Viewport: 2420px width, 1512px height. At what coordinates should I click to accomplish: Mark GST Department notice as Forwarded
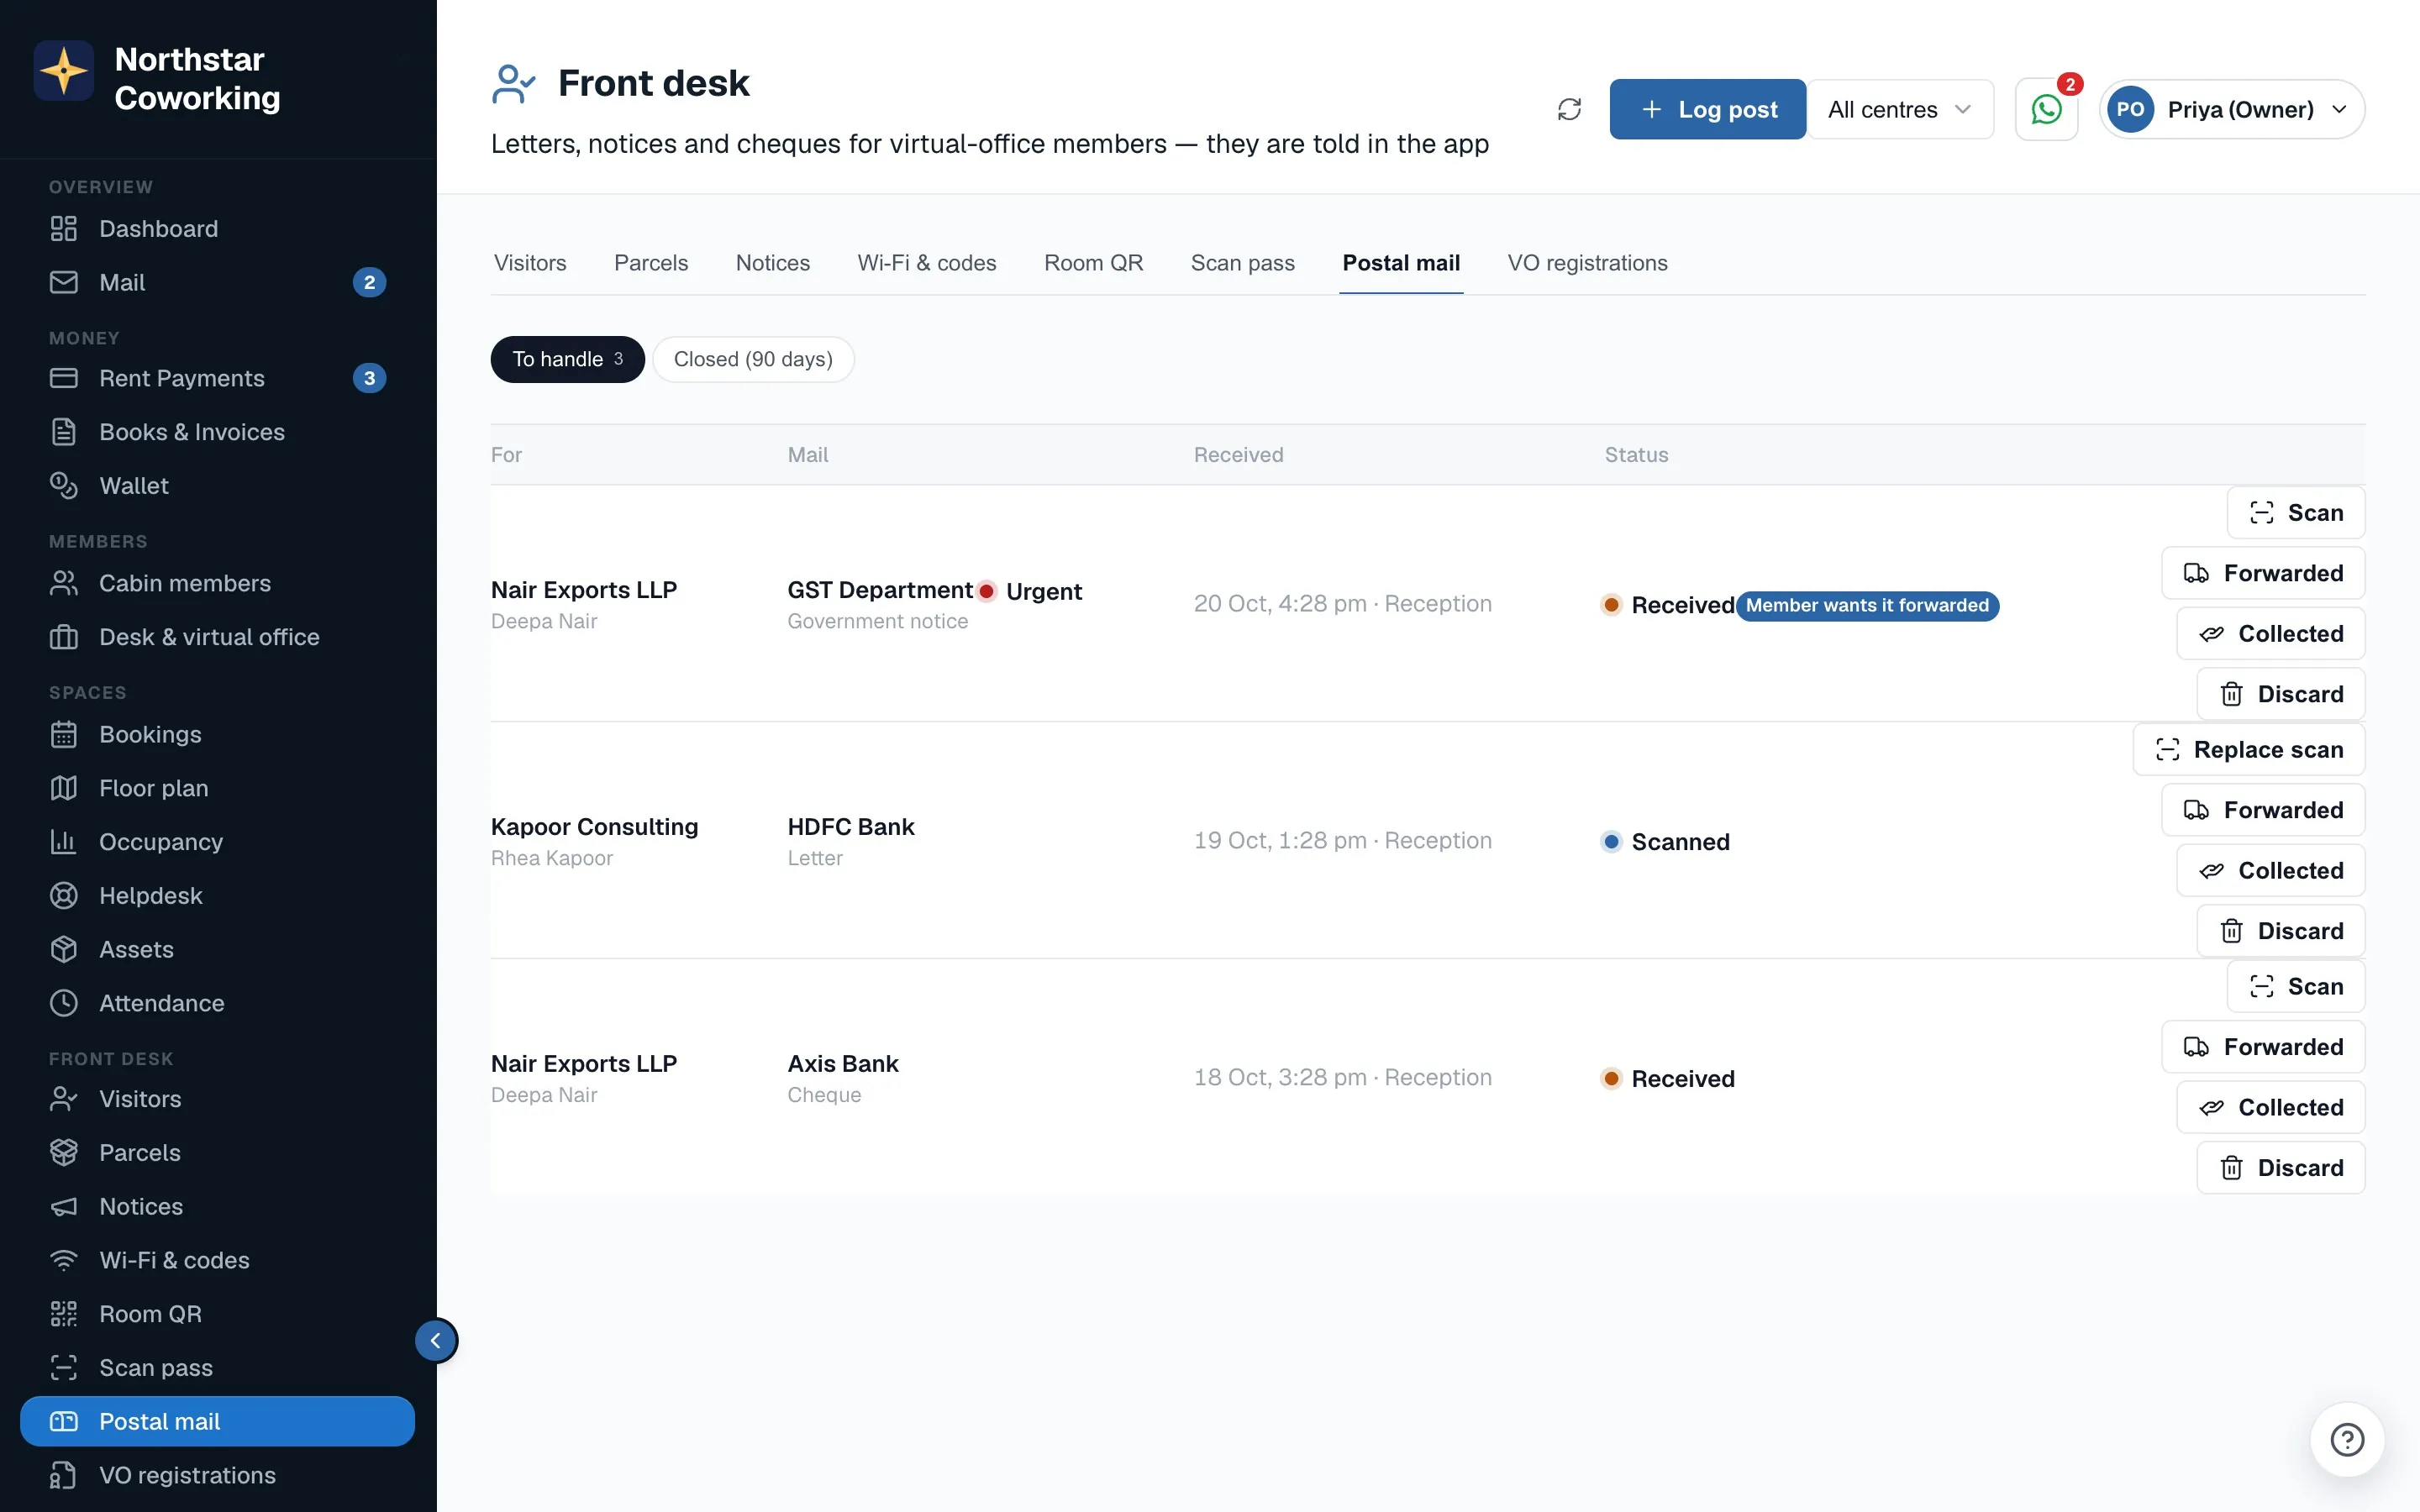coord(2262,573)
